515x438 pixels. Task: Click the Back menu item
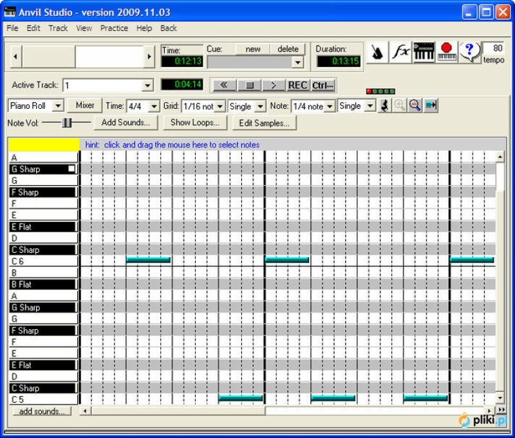point(169,28)
